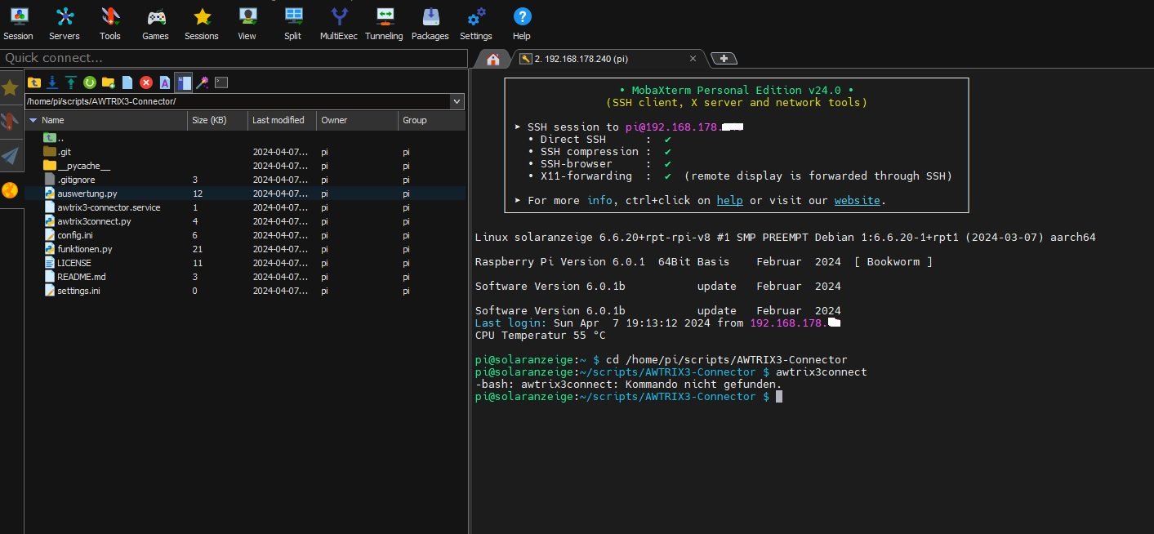Screen dimensions: 1154x534
Task: Toggle the follow terminal folder button
Action: pyautogui.click(x=184, y=82)
